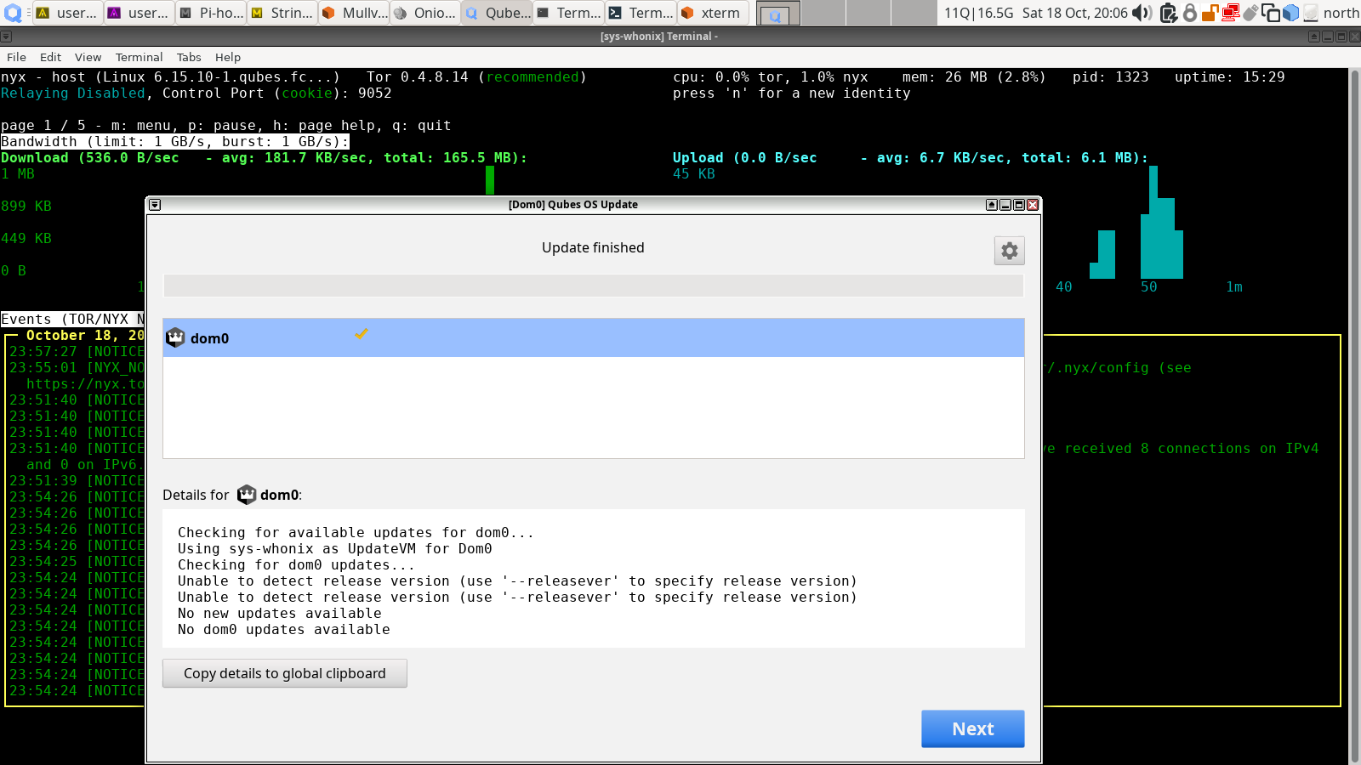The image size is (1361, 765).
Task: Click the volume speaker tray icon
Action: 1142,13
